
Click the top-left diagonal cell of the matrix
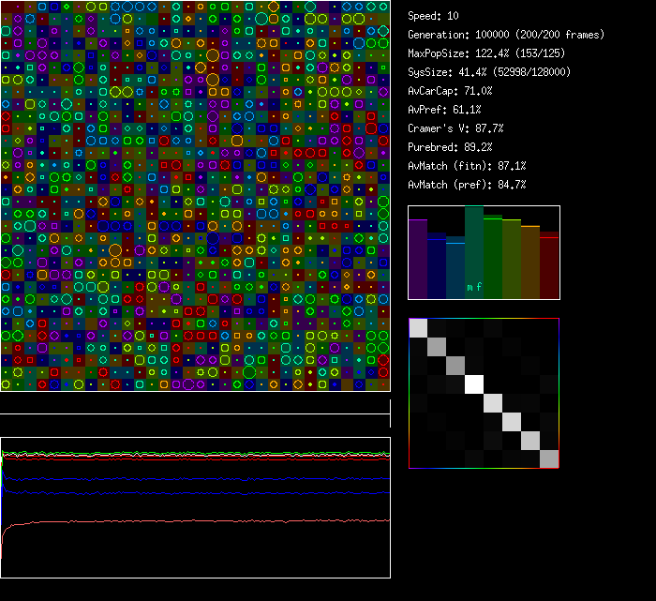coord(418,327)
